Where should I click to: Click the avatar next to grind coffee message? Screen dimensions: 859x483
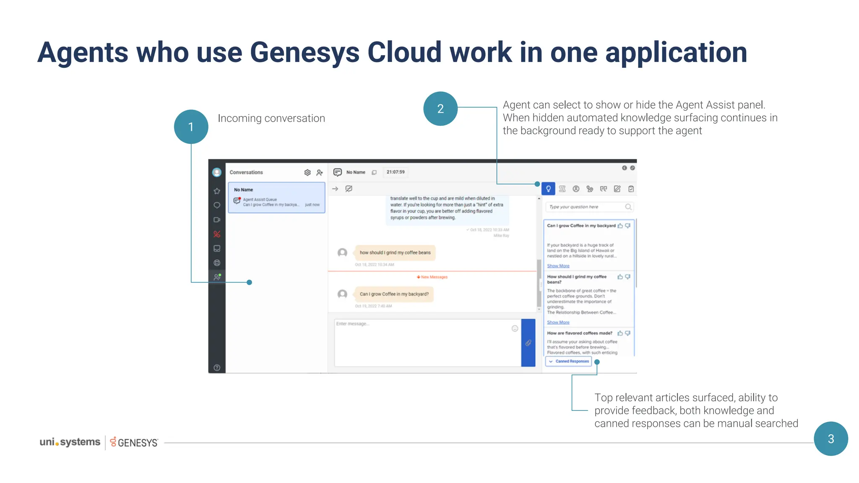342,252
